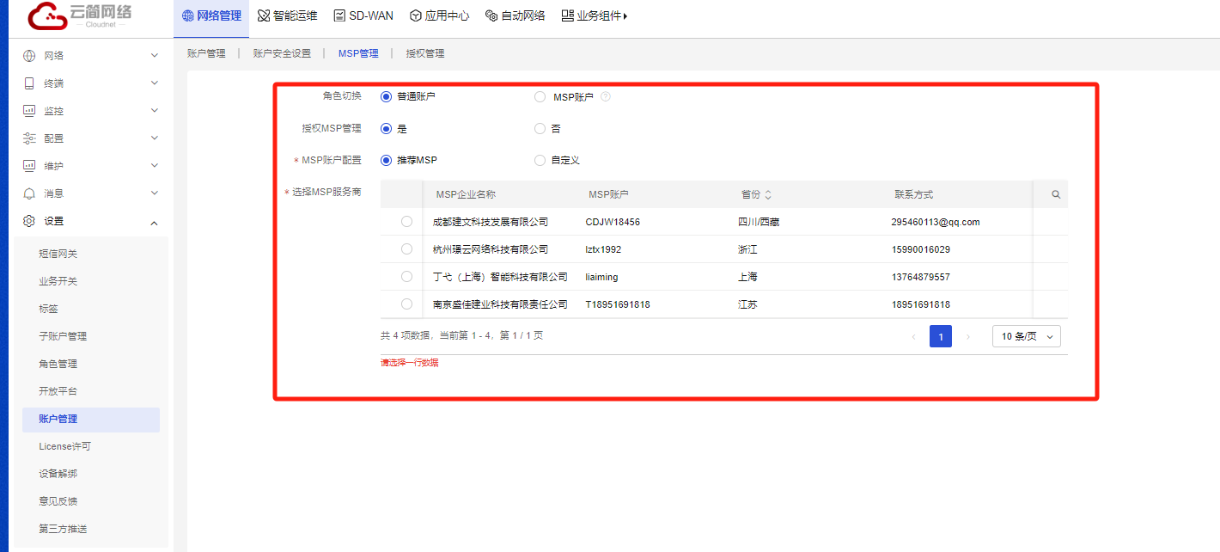The height and width of the screenshot is (552, 1220).
Task: Open the 智能运维 top menu
Action: coord(288,15)
